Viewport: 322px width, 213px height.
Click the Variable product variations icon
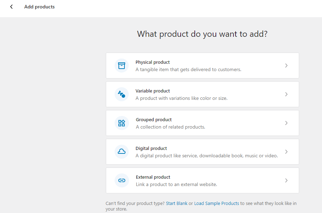(x=121, y=94)
